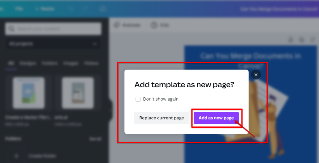The image size is (319, 163).
Task: Click the undo arrow icon
Action: point(71,9)
